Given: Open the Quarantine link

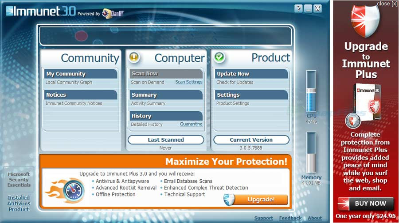Looking at the screenshot, I should (x=191, y=124).
